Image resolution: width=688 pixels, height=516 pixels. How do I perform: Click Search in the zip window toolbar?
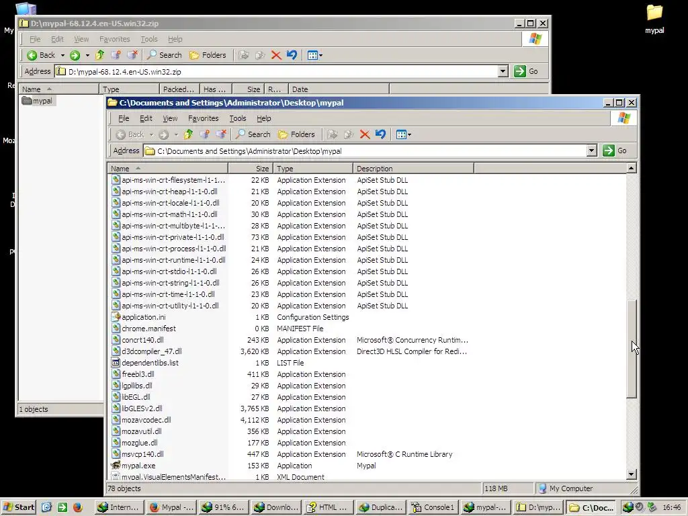[x=165, y=55]
